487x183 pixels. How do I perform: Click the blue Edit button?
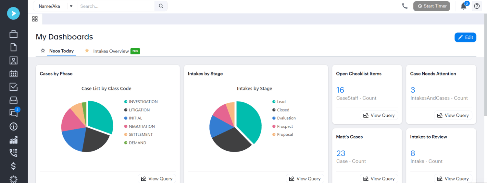[465, 37]
